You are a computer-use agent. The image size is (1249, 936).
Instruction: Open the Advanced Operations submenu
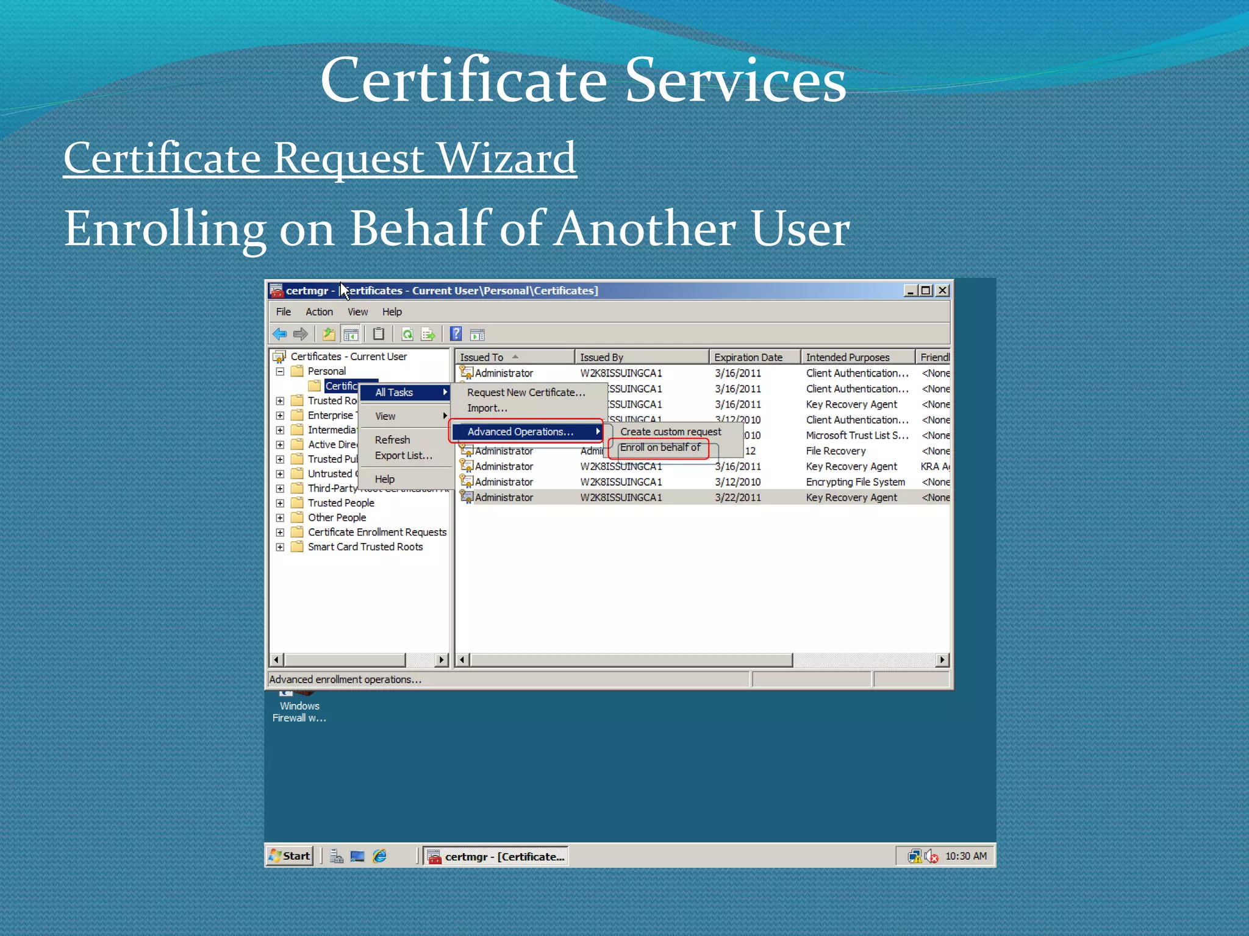[x=527, y=431]
